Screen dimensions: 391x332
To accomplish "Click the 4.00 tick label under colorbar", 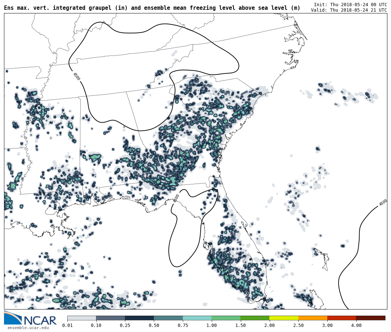I will coord(356,325).
